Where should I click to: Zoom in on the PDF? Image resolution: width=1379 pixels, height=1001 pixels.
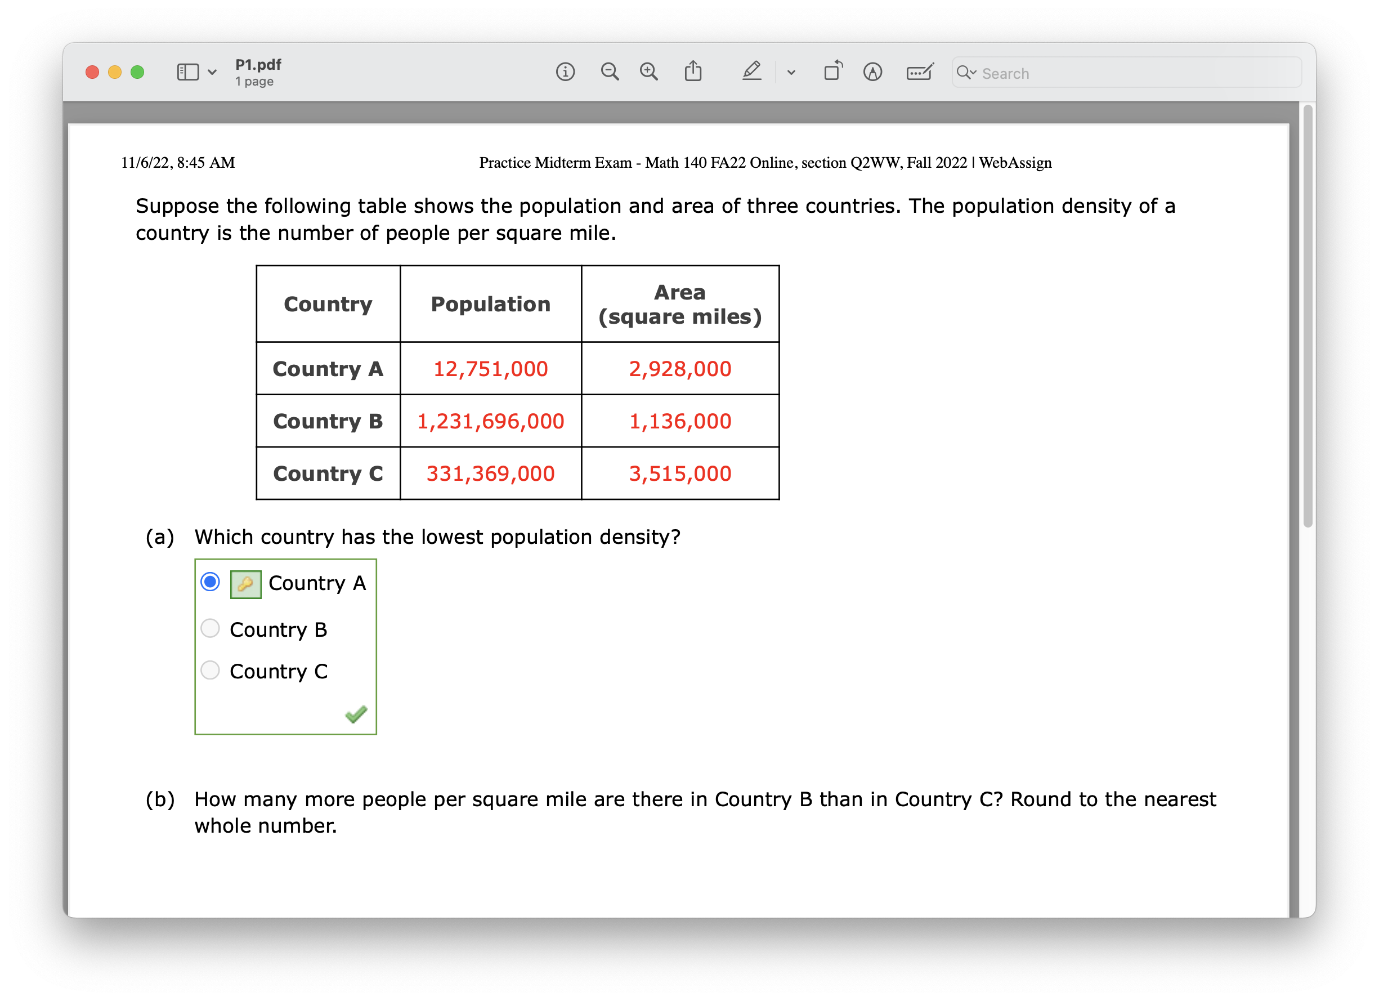click(648, 71)
